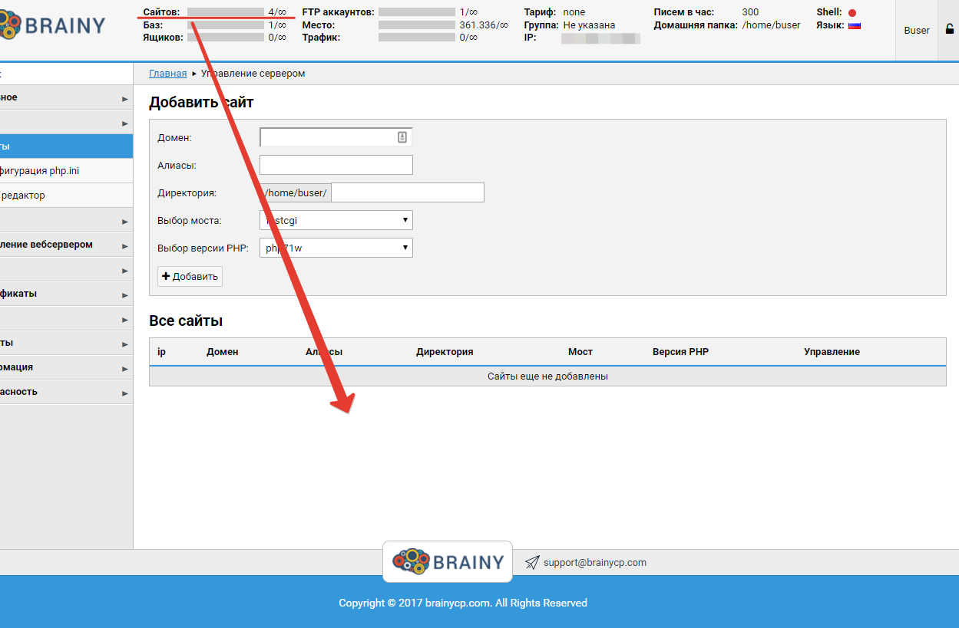Screen dimensions: 959x628
Task: Expand the sidebar section ending in 'асность'
Action: 66,393
